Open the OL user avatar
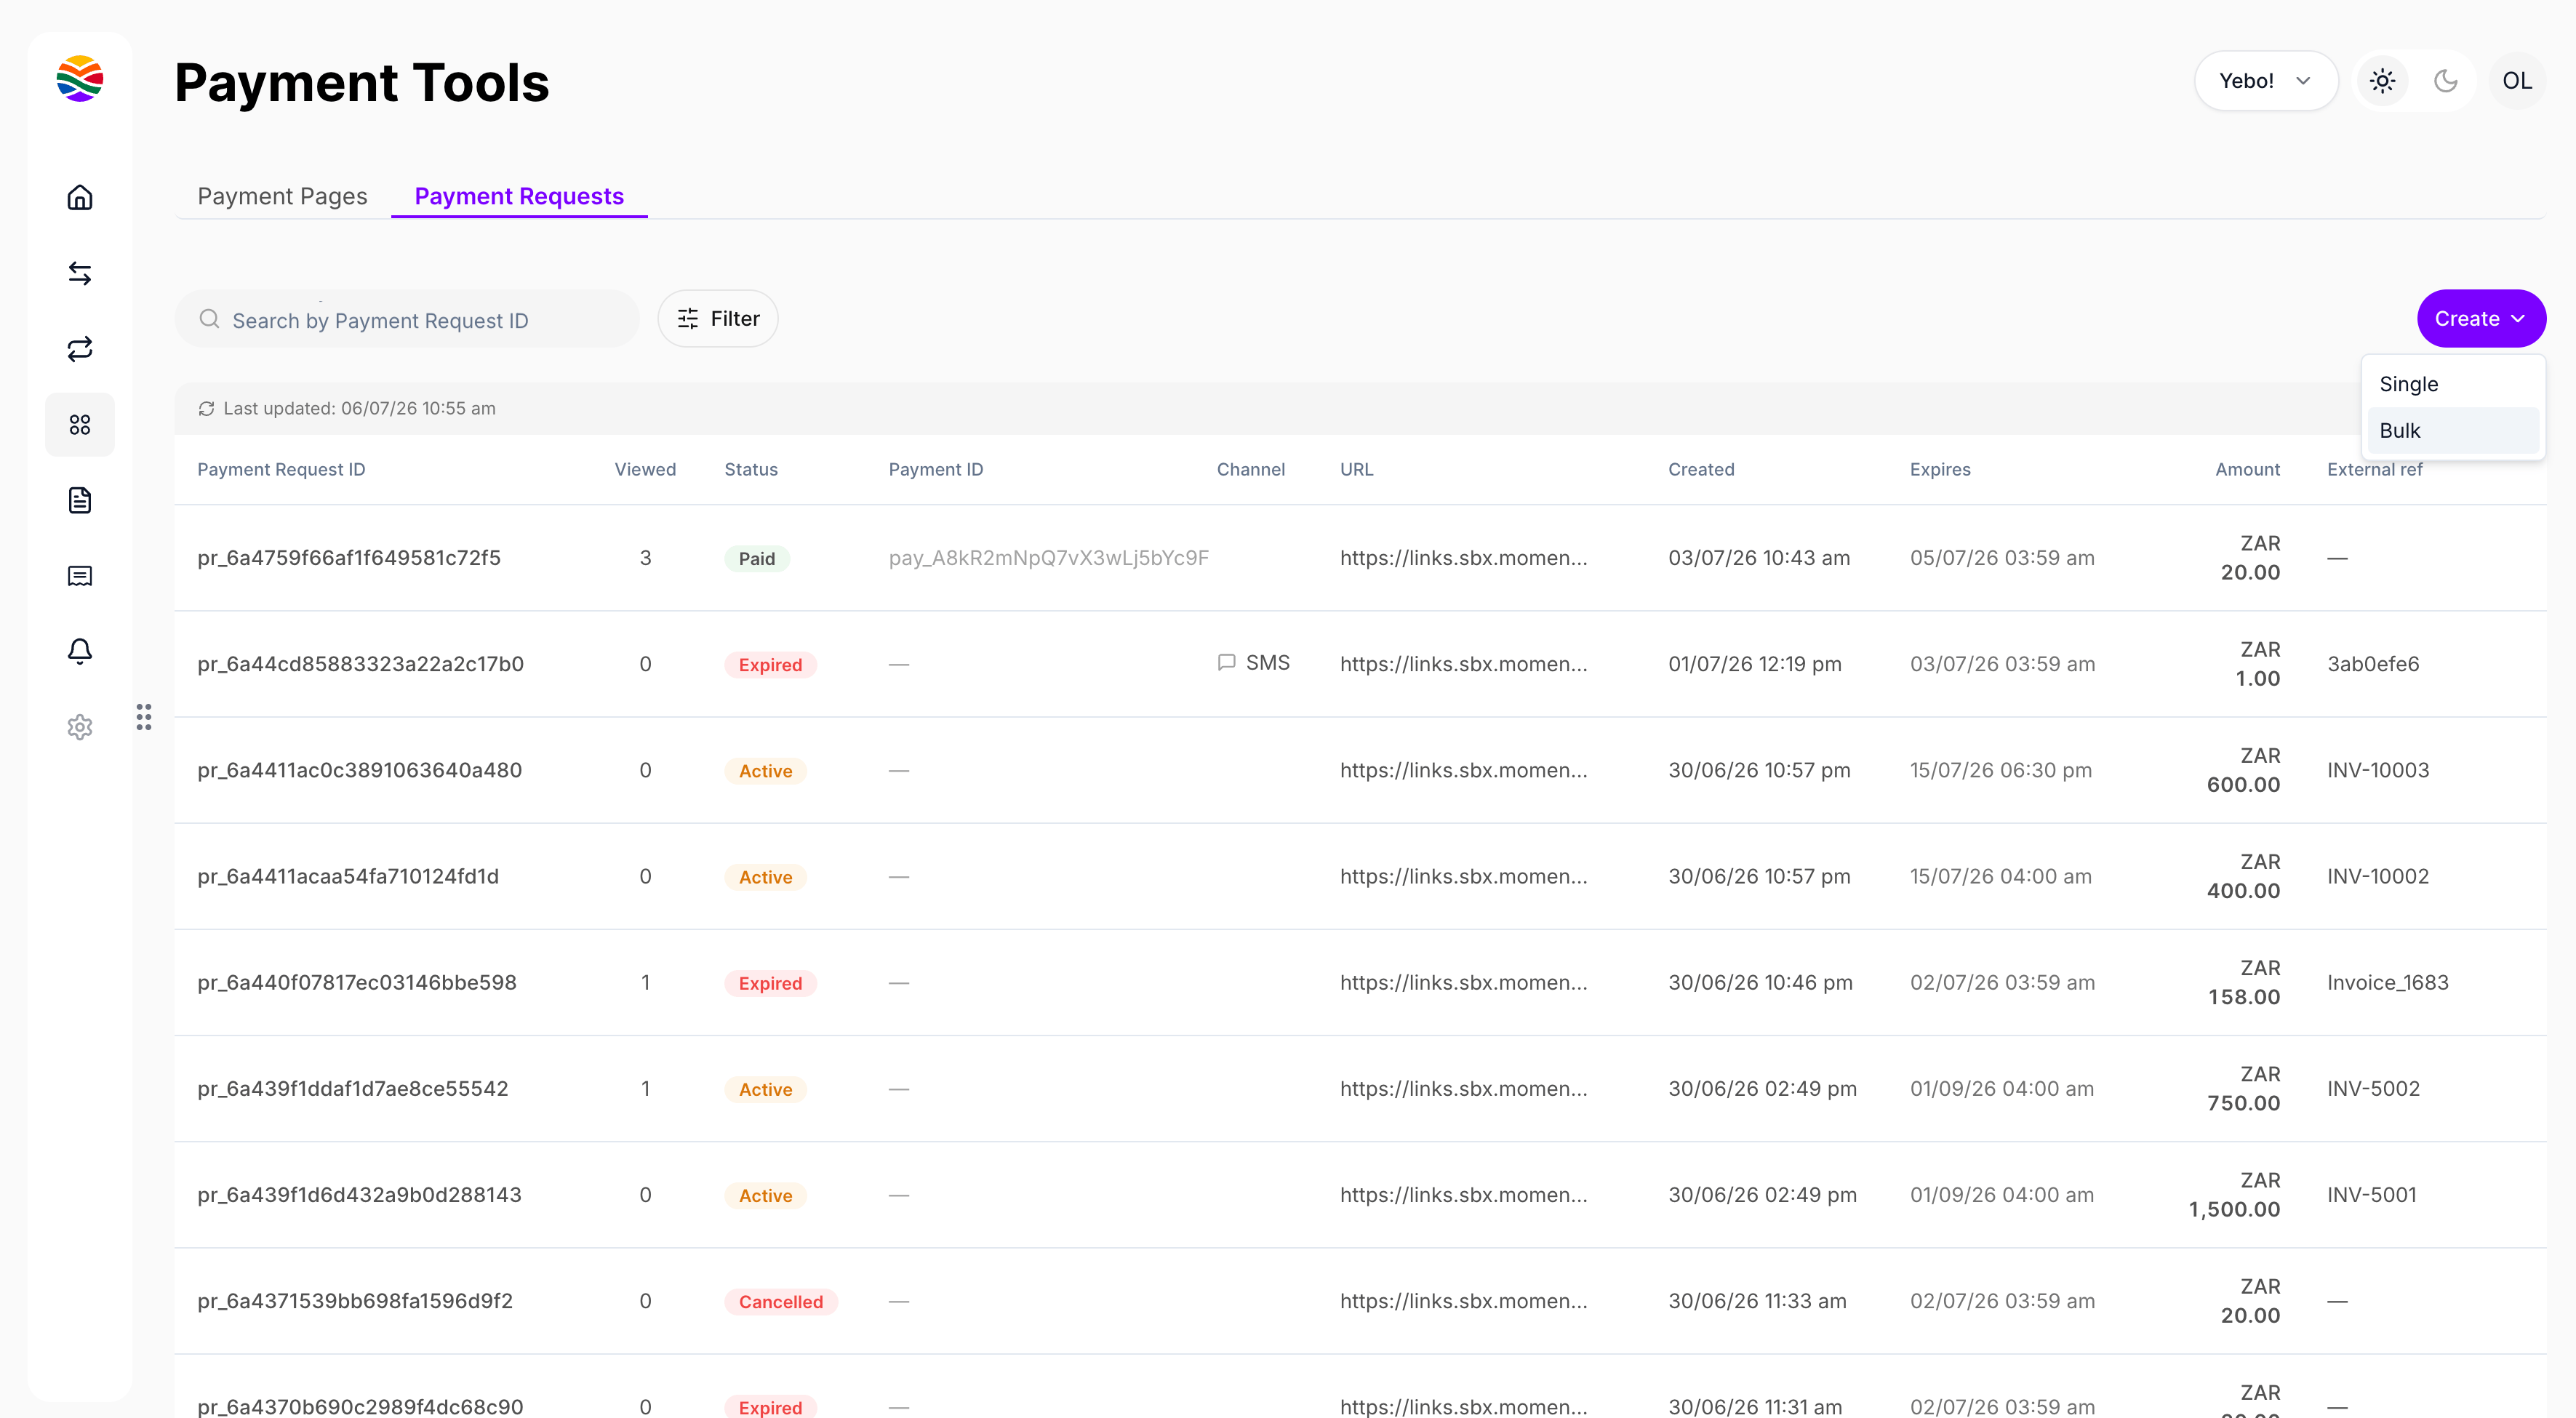Screen dimensions: 2576x1418 pos(2517,81)
